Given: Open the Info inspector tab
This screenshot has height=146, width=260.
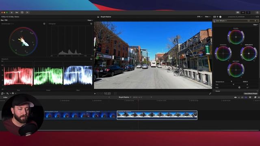Looking at the screenshot, I should 220,17.
